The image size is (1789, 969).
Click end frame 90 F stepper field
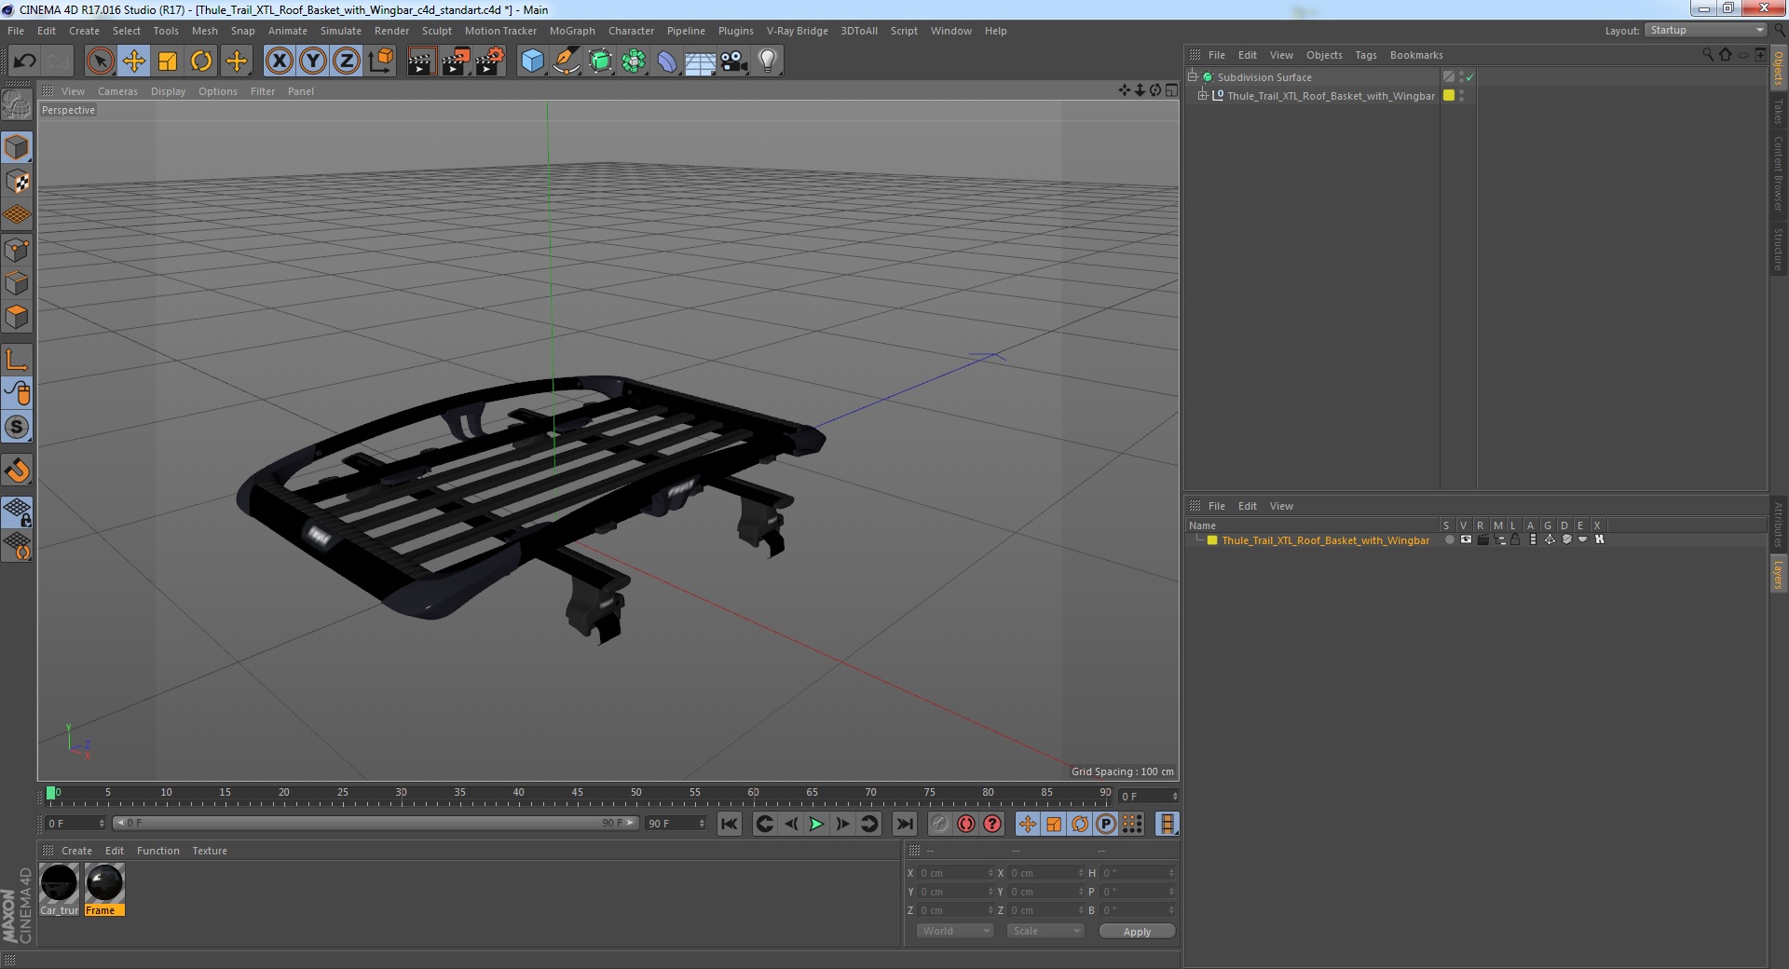[676, 824]
